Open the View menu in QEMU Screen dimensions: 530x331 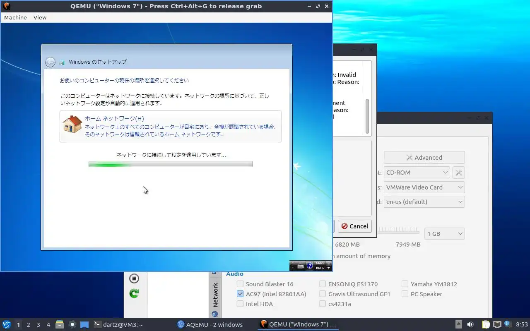tap(40, 17)
